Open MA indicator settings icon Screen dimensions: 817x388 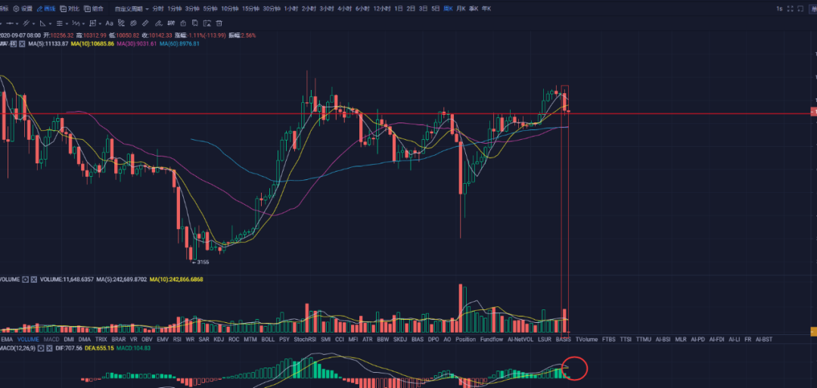[14, 44]
